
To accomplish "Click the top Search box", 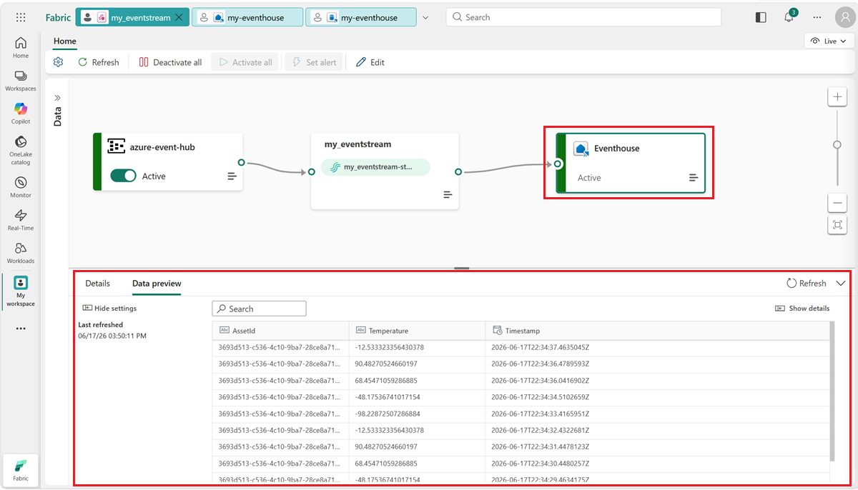I will click(x=583, y=17).
